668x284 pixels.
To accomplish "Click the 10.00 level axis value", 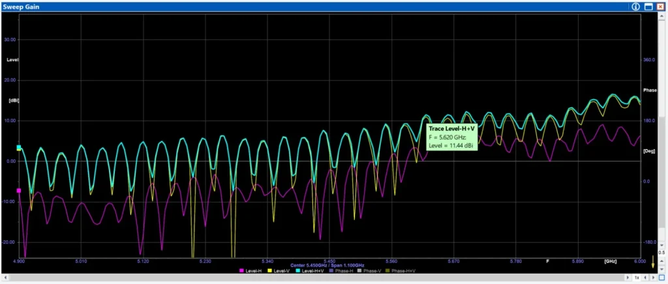I will (10, 121).
